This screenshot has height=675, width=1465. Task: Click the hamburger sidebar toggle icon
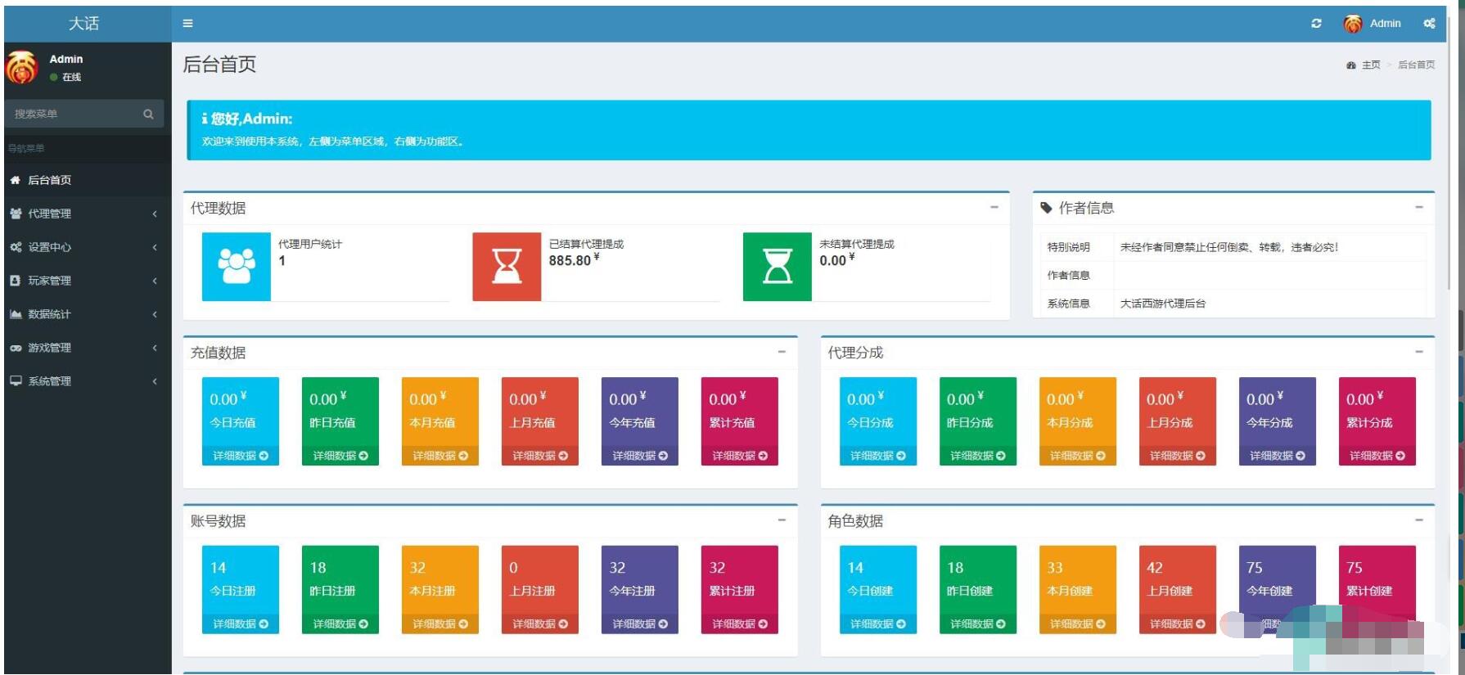coord(187,24)
